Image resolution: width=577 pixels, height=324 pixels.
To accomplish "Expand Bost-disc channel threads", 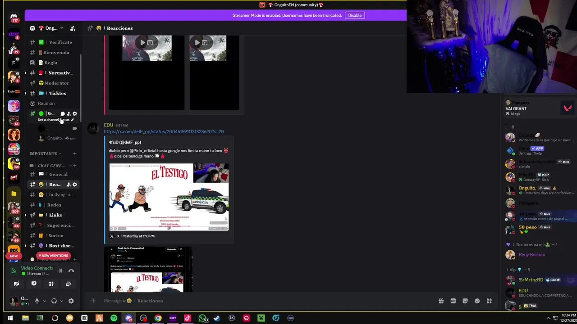I will click(x=25, y=246).
